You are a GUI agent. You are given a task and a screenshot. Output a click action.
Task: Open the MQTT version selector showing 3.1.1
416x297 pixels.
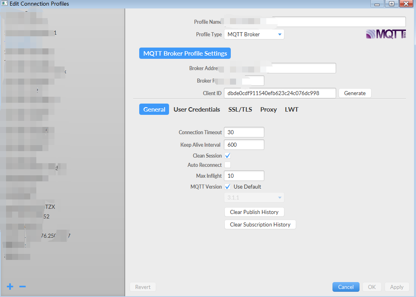tap(254, 197)
